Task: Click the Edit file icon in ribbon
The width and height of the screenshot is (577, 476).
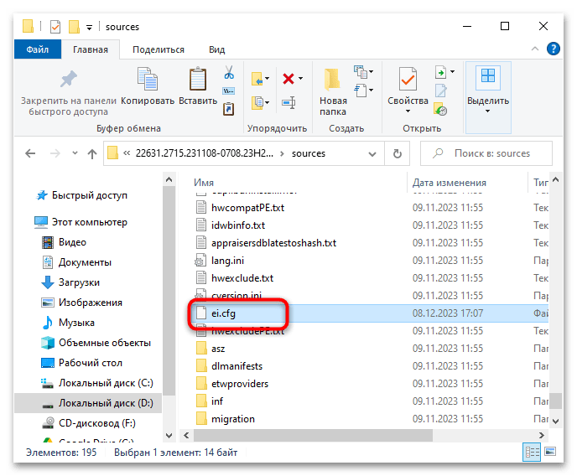Action: click(441, 91)
